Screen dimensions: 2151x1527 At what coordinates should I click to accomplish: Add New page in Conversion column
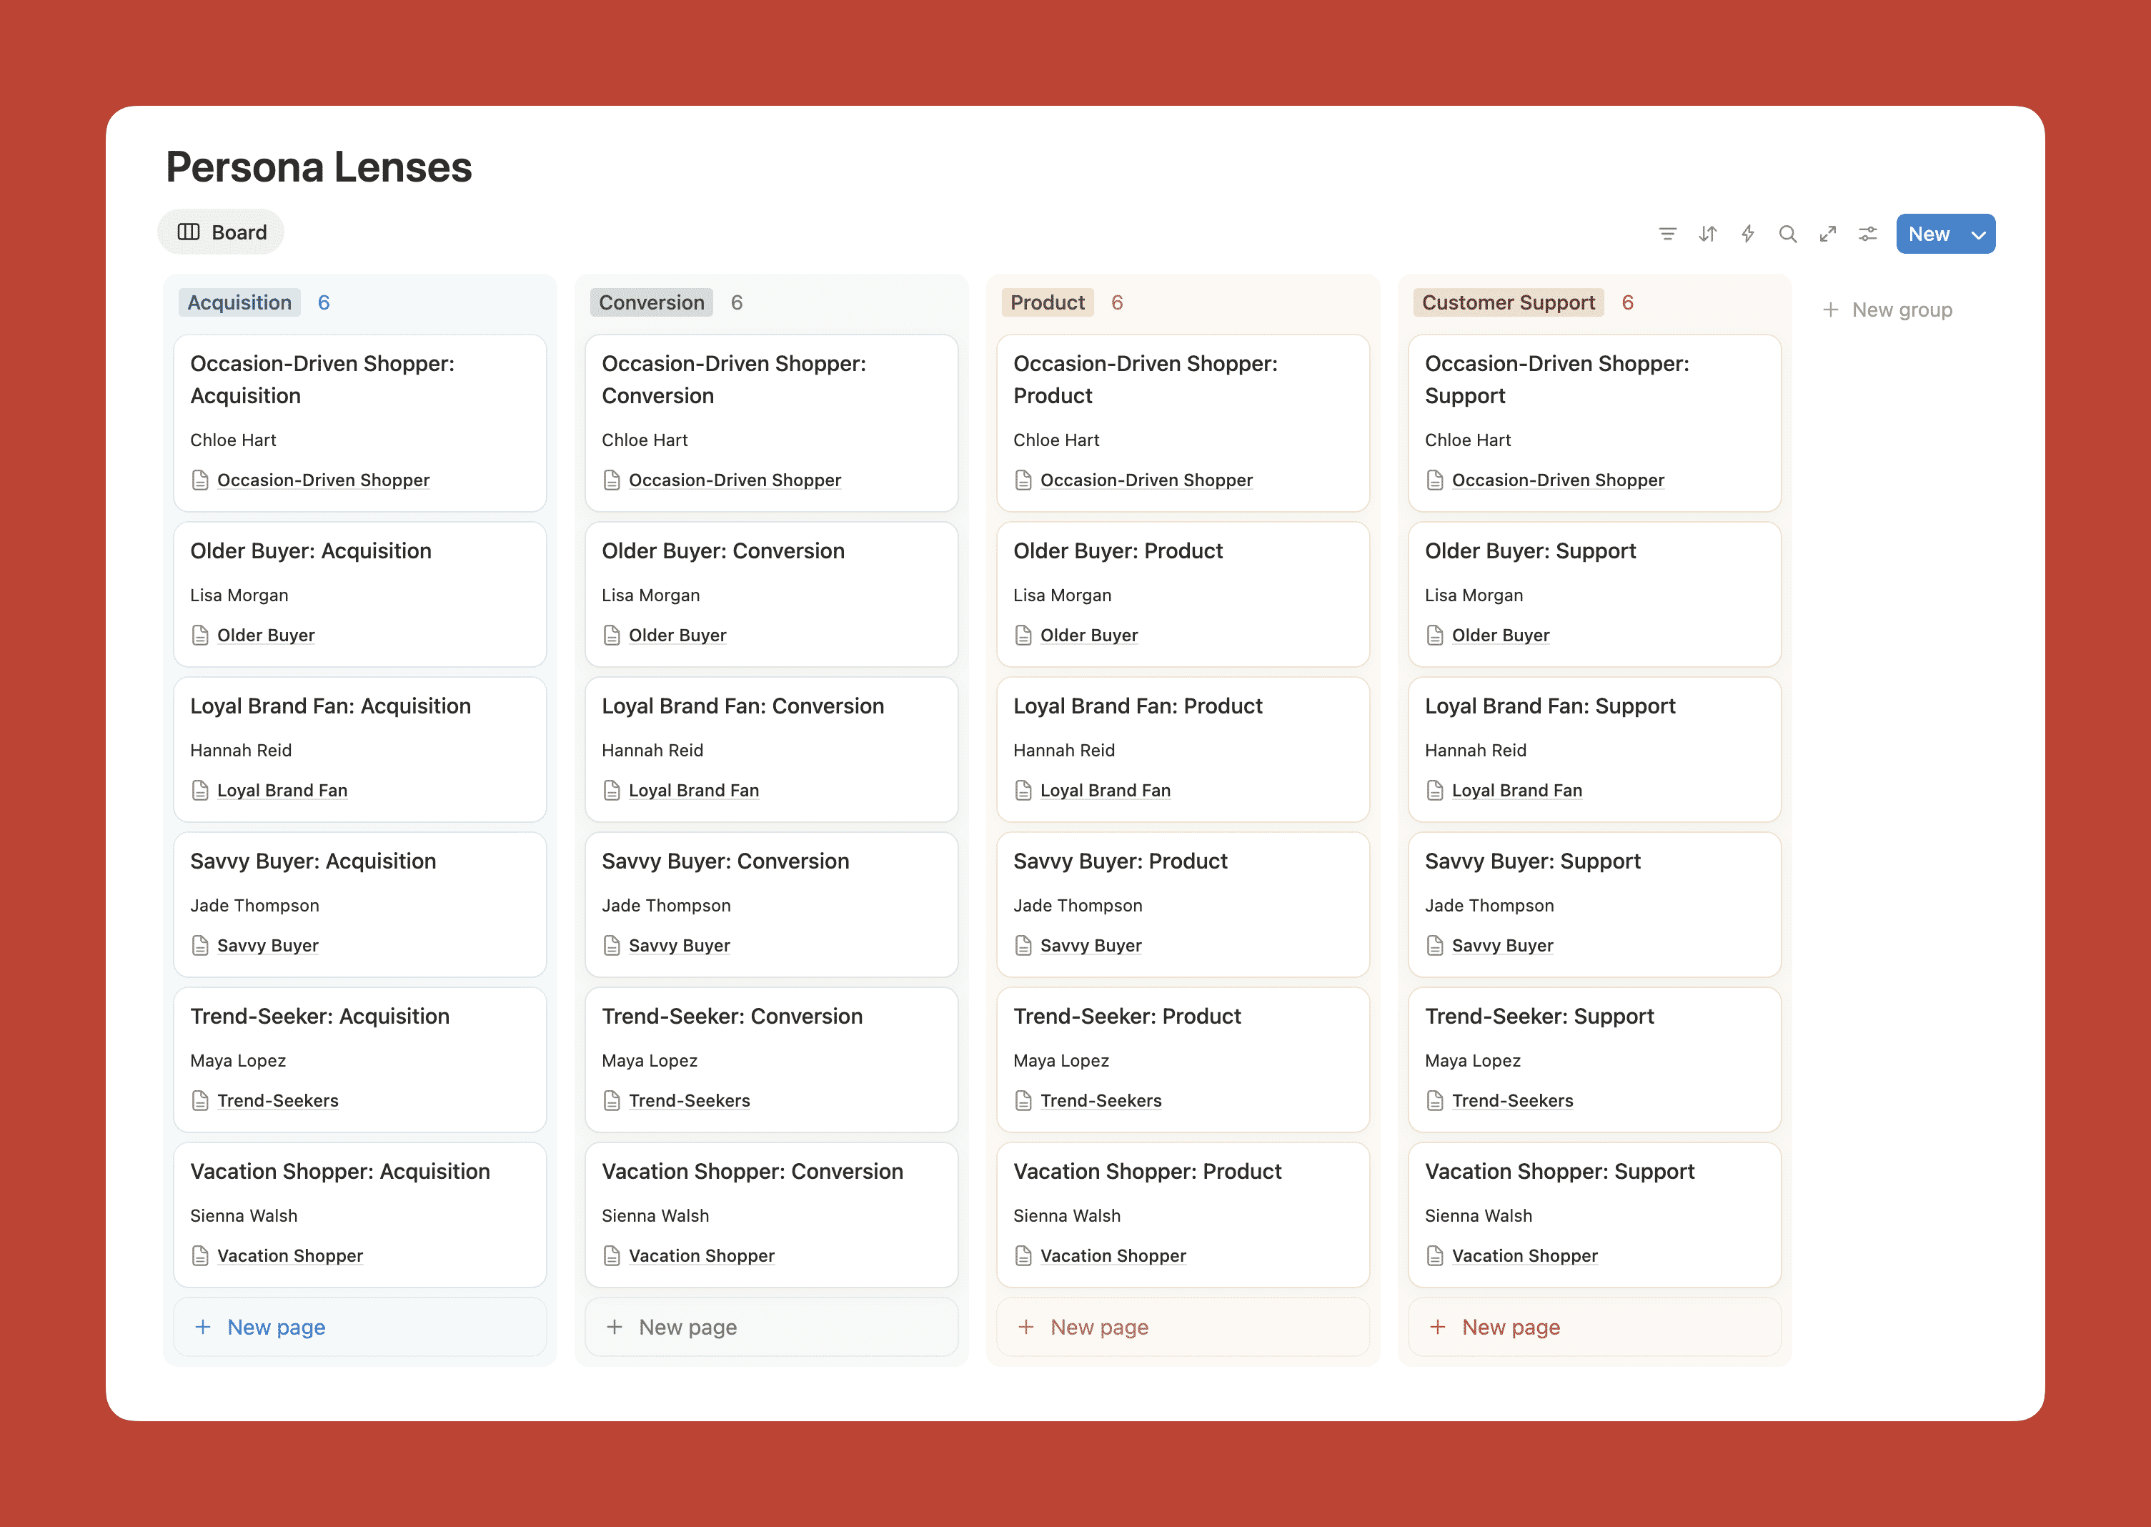tap(686, 1327)
